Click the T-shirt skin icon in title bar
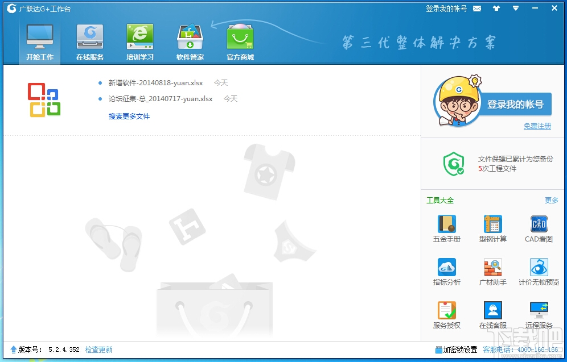This screenshot has width=567, height=362. tap(496, 9)
